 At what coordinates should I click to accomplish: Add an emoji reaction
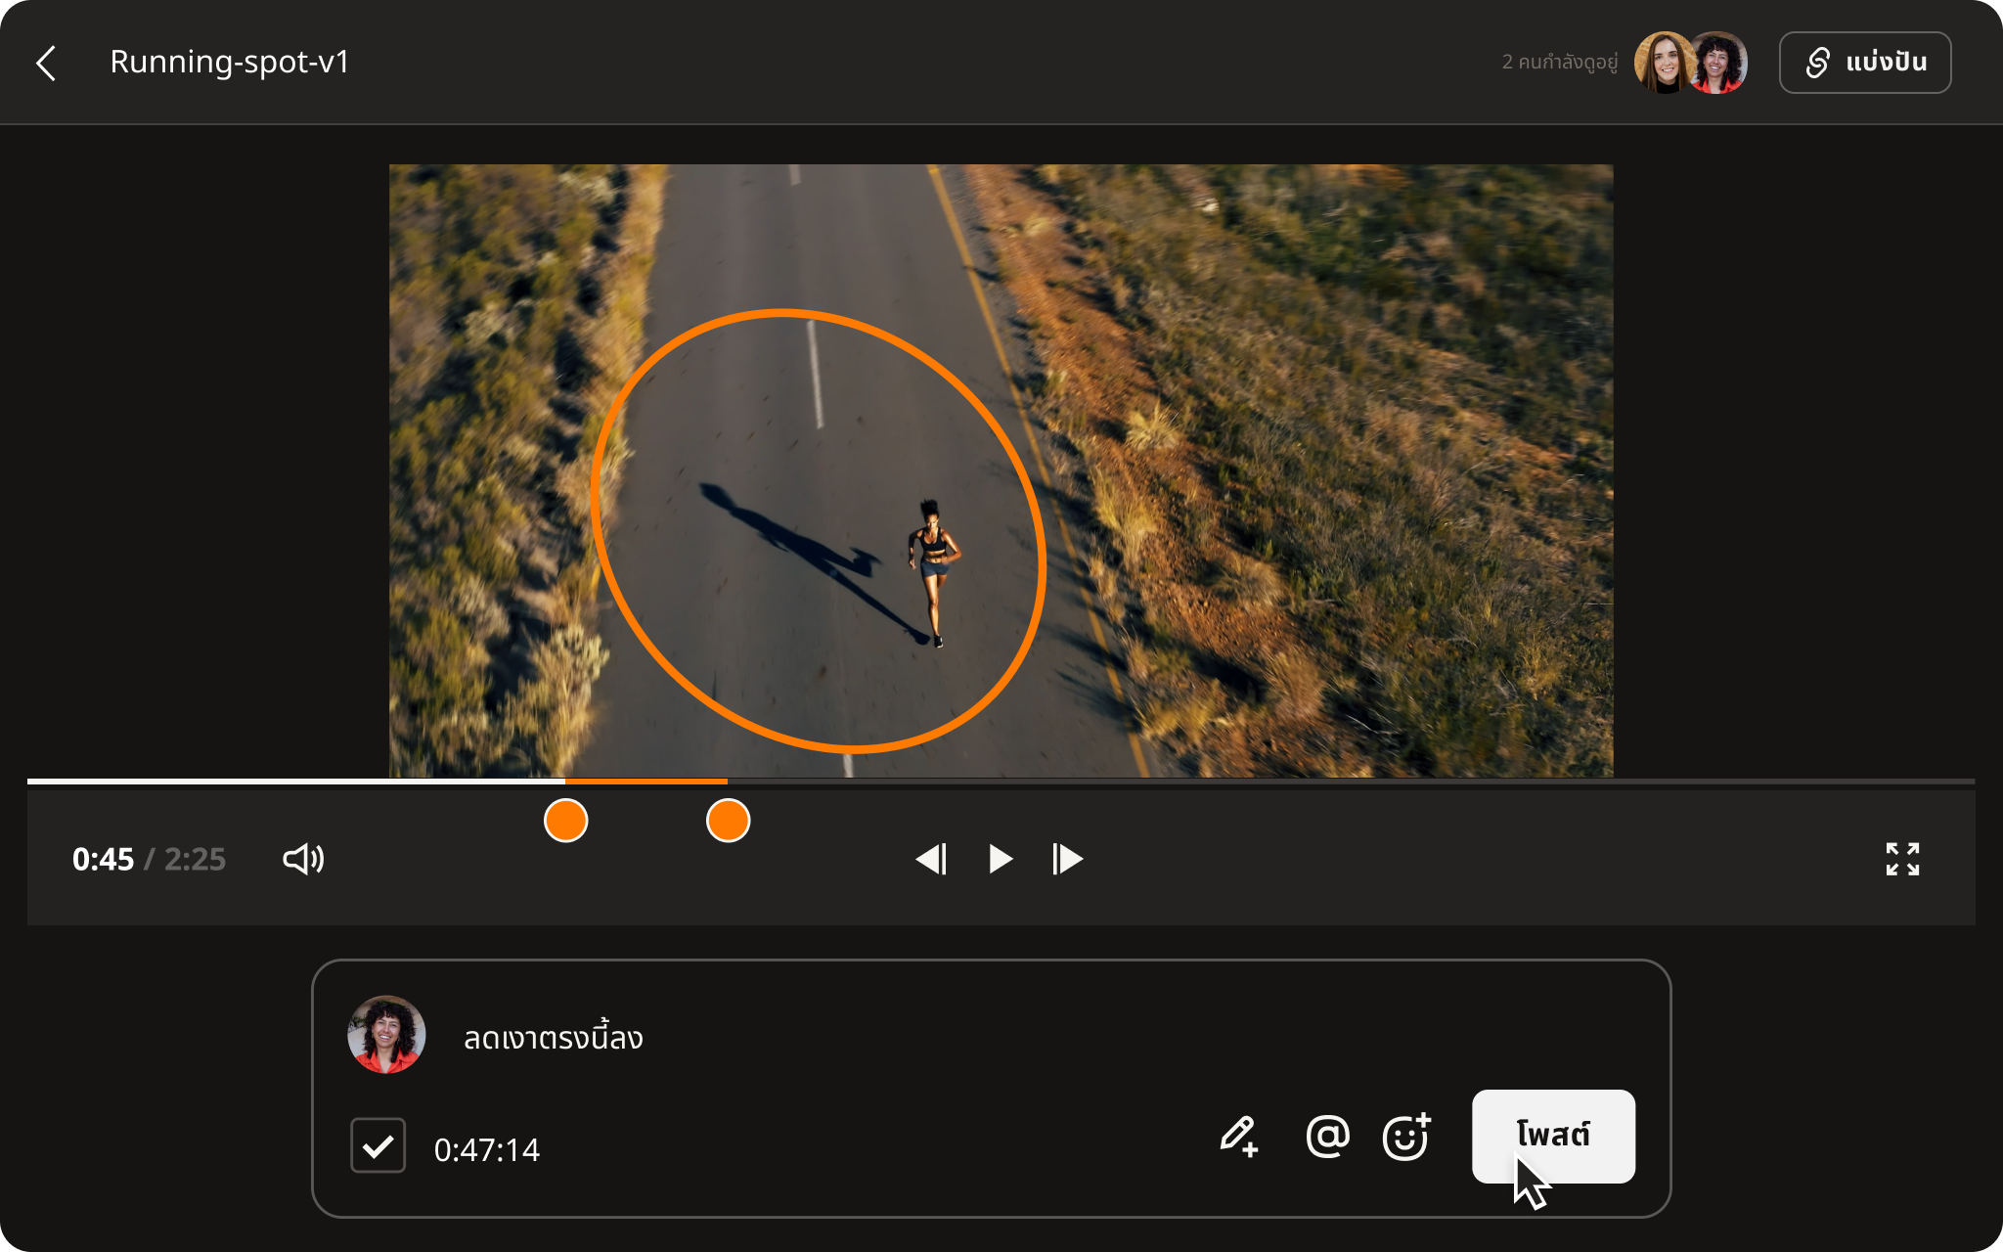[1406, 1136]
